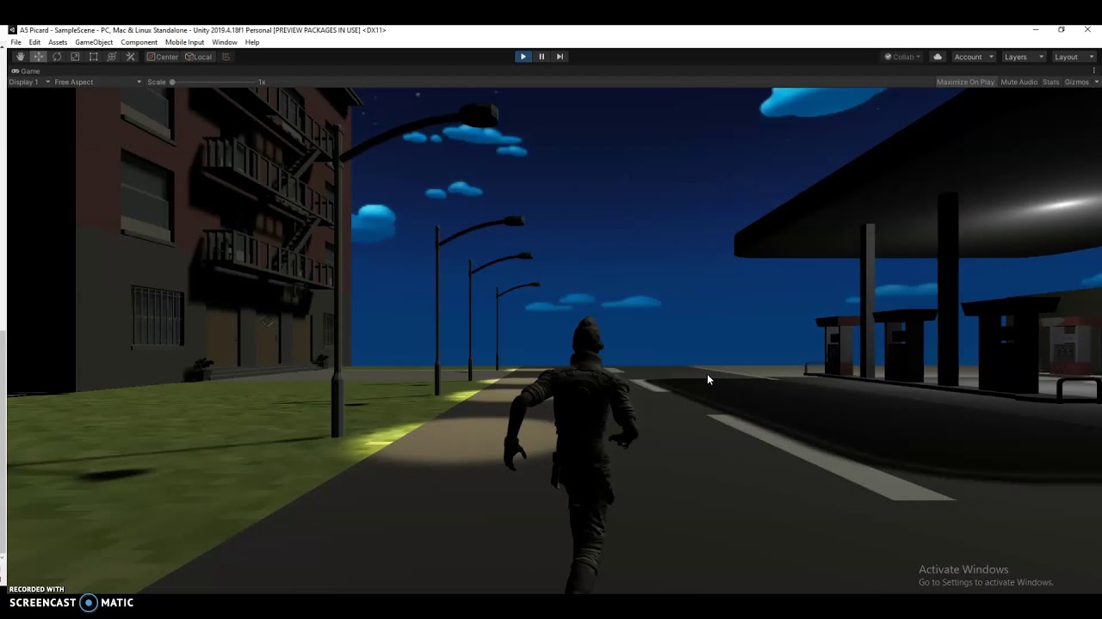The height and width of the screenshot is (619, 1102).
Task: Step forward one frame
Action: point(560,57)
